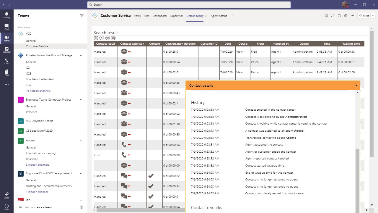Open more options for the channel tab

352,16
